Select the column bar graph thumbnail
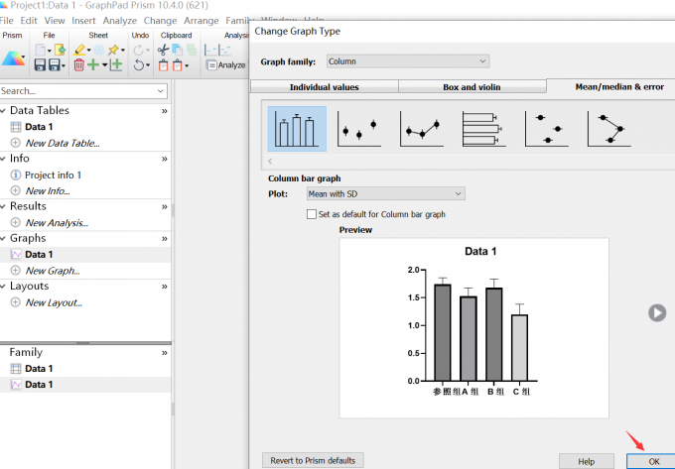This screenshot has height=469, width=675. tap(297, 129)
